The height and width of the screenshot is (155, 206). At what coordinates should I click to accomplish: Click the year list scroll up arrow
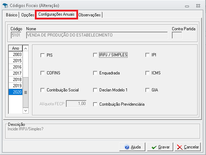click(x=25, y=48)
